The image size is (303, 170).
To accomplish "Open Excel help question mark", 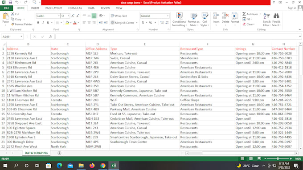I will click(274, 2).
